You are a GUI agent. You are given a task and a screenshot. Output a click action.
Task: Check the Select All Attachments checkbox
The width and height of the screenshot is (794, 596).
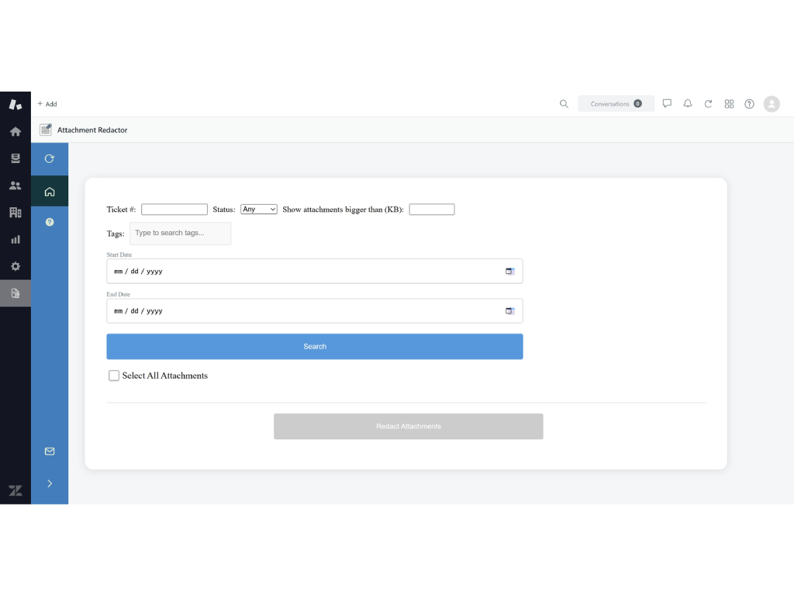pyautogui.click(x=114, y=376)
